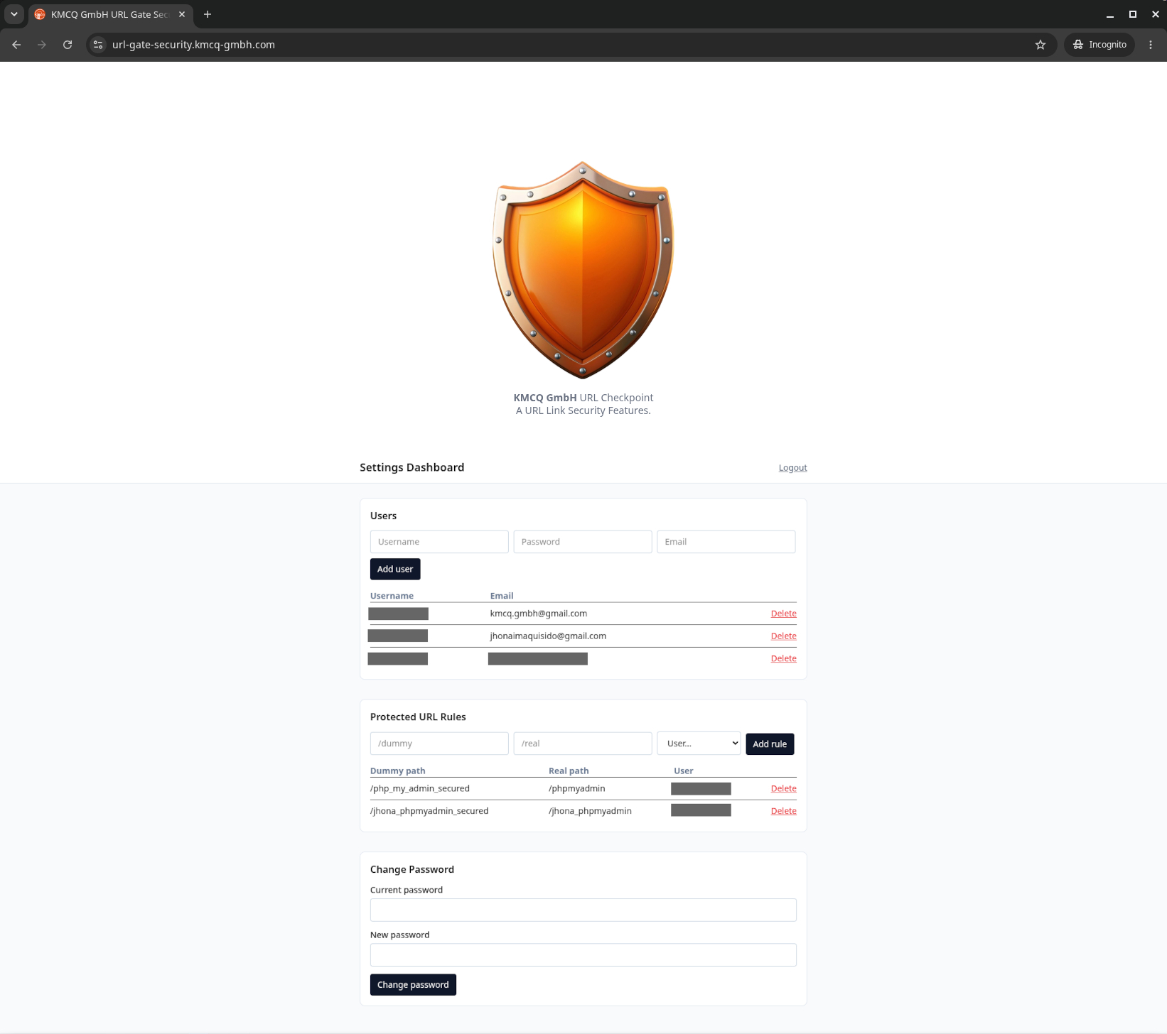Click the orange shield logo image
Image resolution: width=1167 pixels, height=1034 pixels.
pos(583,270)
